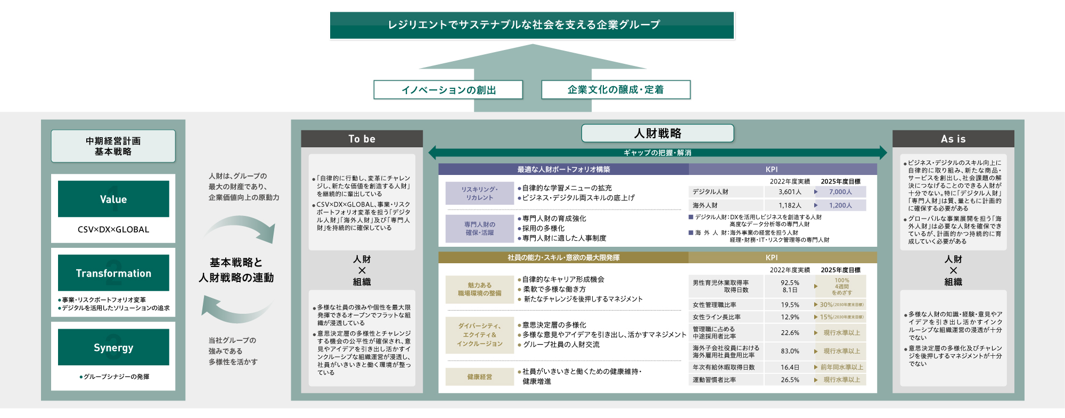Click 柔軟で多様な働き方 bullet

click(x=551, y=289)
